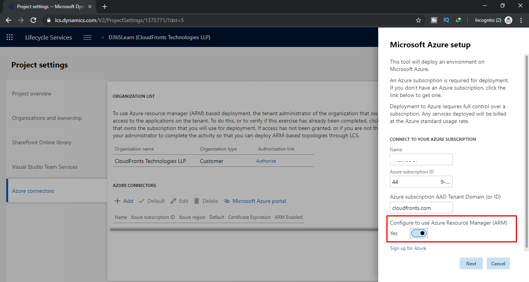
Task: Click the AAD Tenant Domain input field
Action: (421, 208)
